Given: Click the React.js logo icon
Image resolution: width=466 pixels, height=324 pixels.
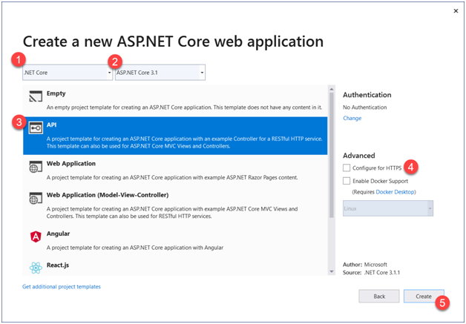Looking at the screenshot, I should click(35, 267).
